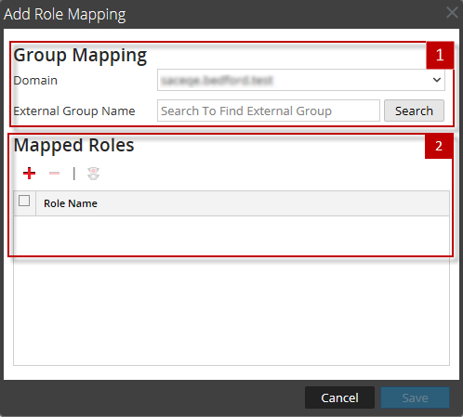Click the greyed role user icon in toolbar
This screenshot has height=417, width=463.
(93, 174)
